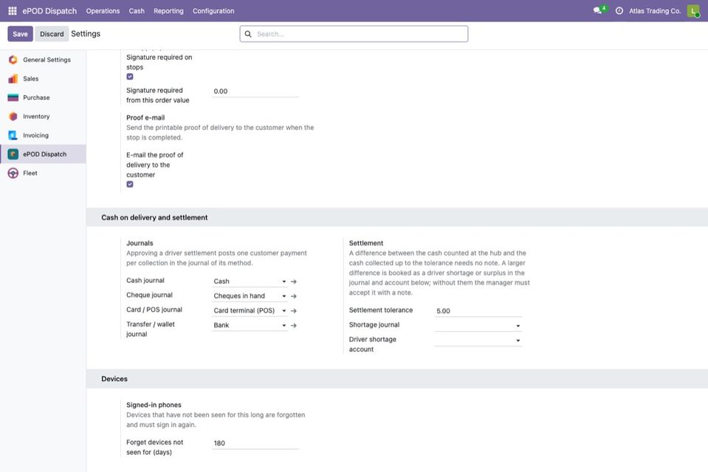Toggle E-mail proof of delivery checkbox

pyautogui.click(x=130, y=184)
